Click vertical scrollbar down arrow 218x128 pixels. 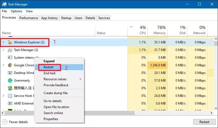click(x=216, y=108)
